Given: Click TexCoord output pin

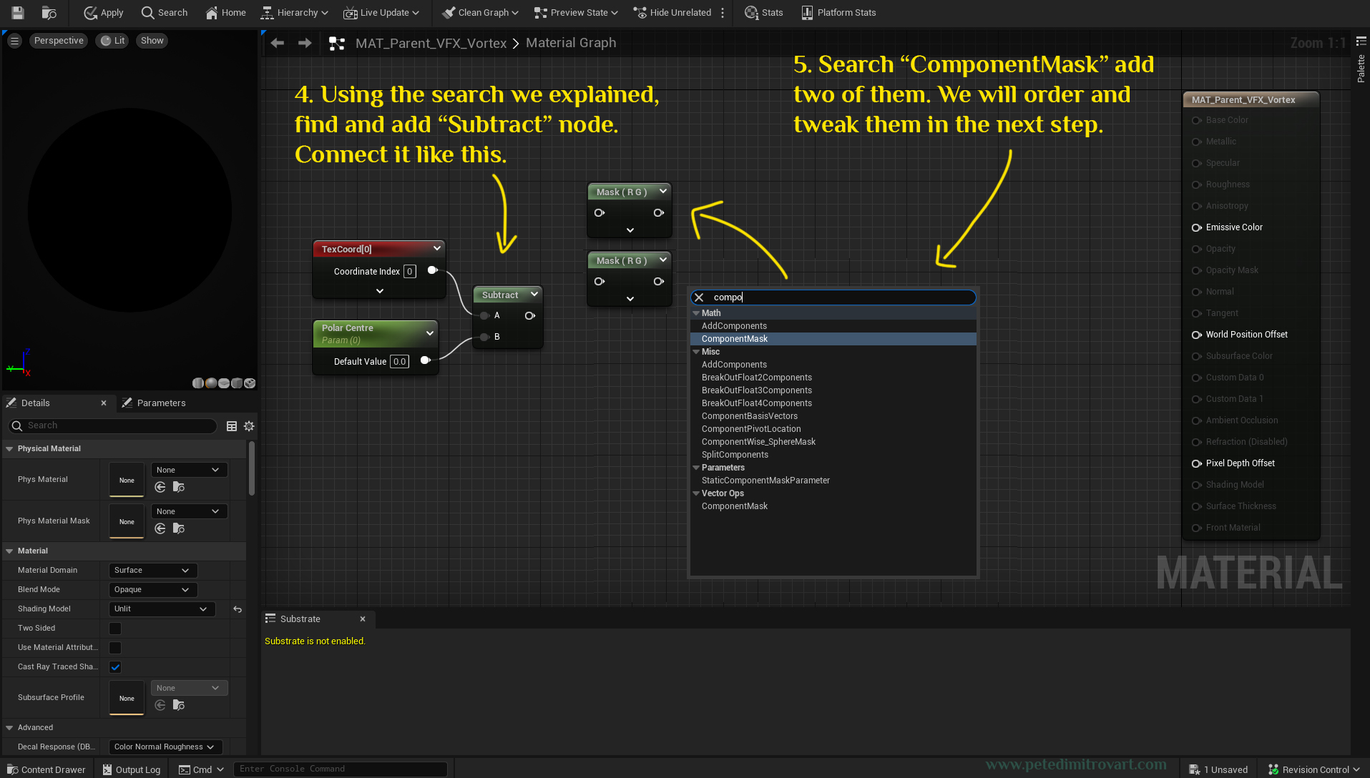Looking at the screenshot, I should pyautogui.click(x=433, y=270).
